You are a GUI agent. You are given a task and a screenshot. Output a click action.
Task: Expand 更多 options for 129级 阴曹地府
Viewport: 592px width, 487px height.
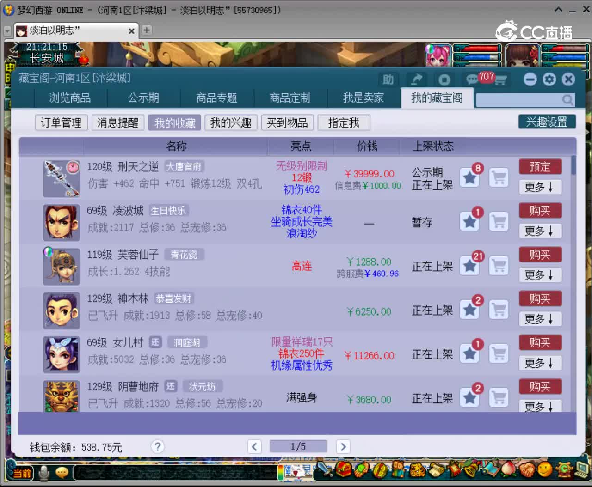coord(540,406)
